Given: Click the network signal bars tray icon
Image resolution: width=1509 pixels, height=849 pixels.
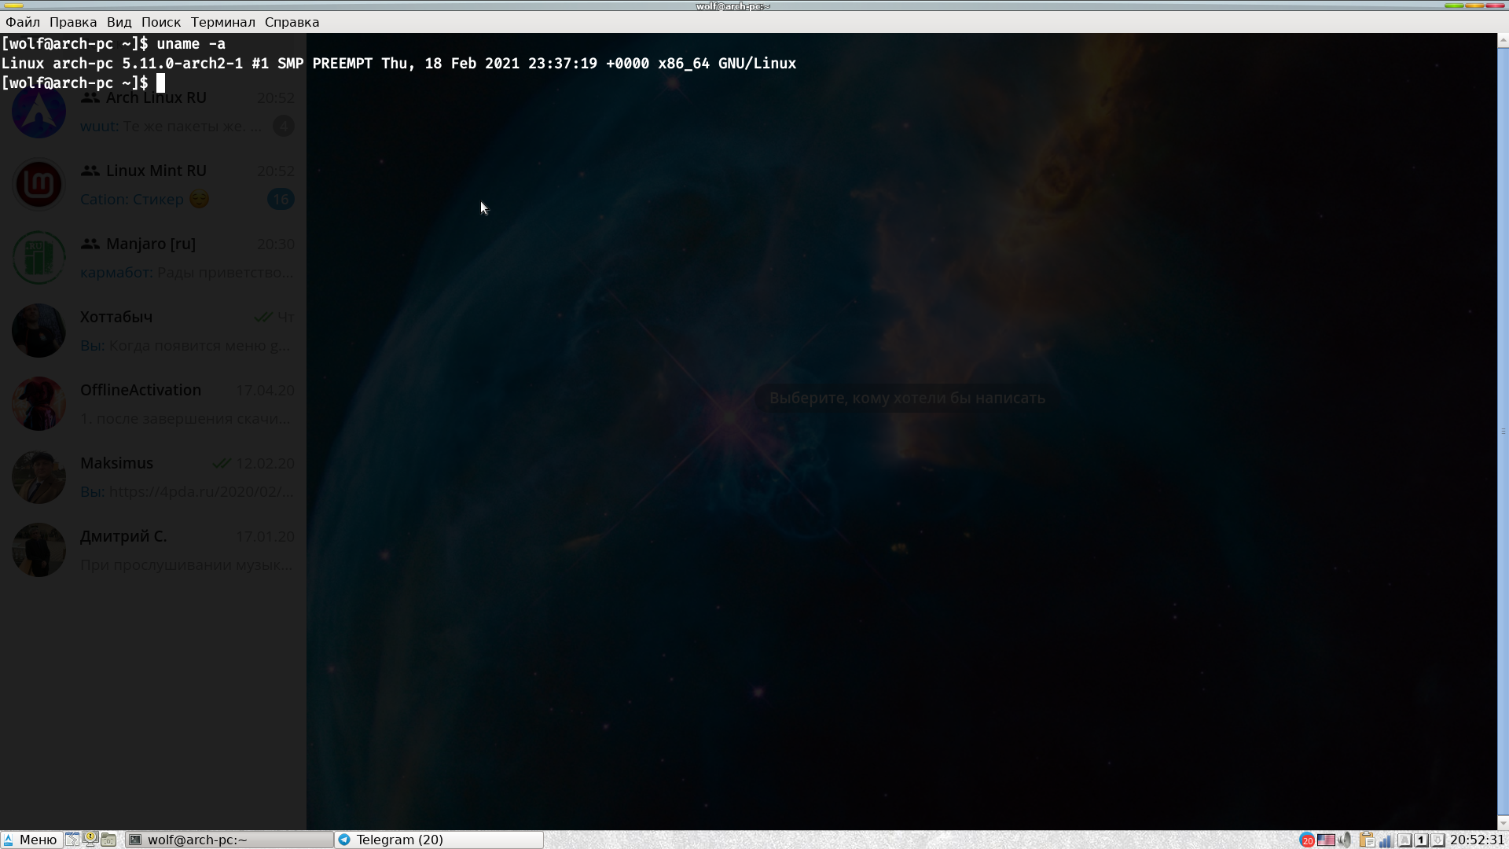Looking at the screenshot, I should (1386, 840).
